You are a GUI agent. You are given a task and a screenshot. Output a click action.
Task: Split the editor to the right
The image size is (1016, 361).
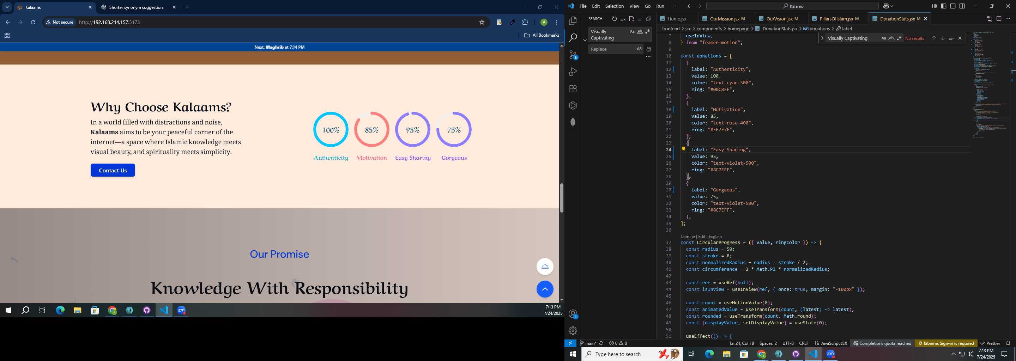click(999, 19)
